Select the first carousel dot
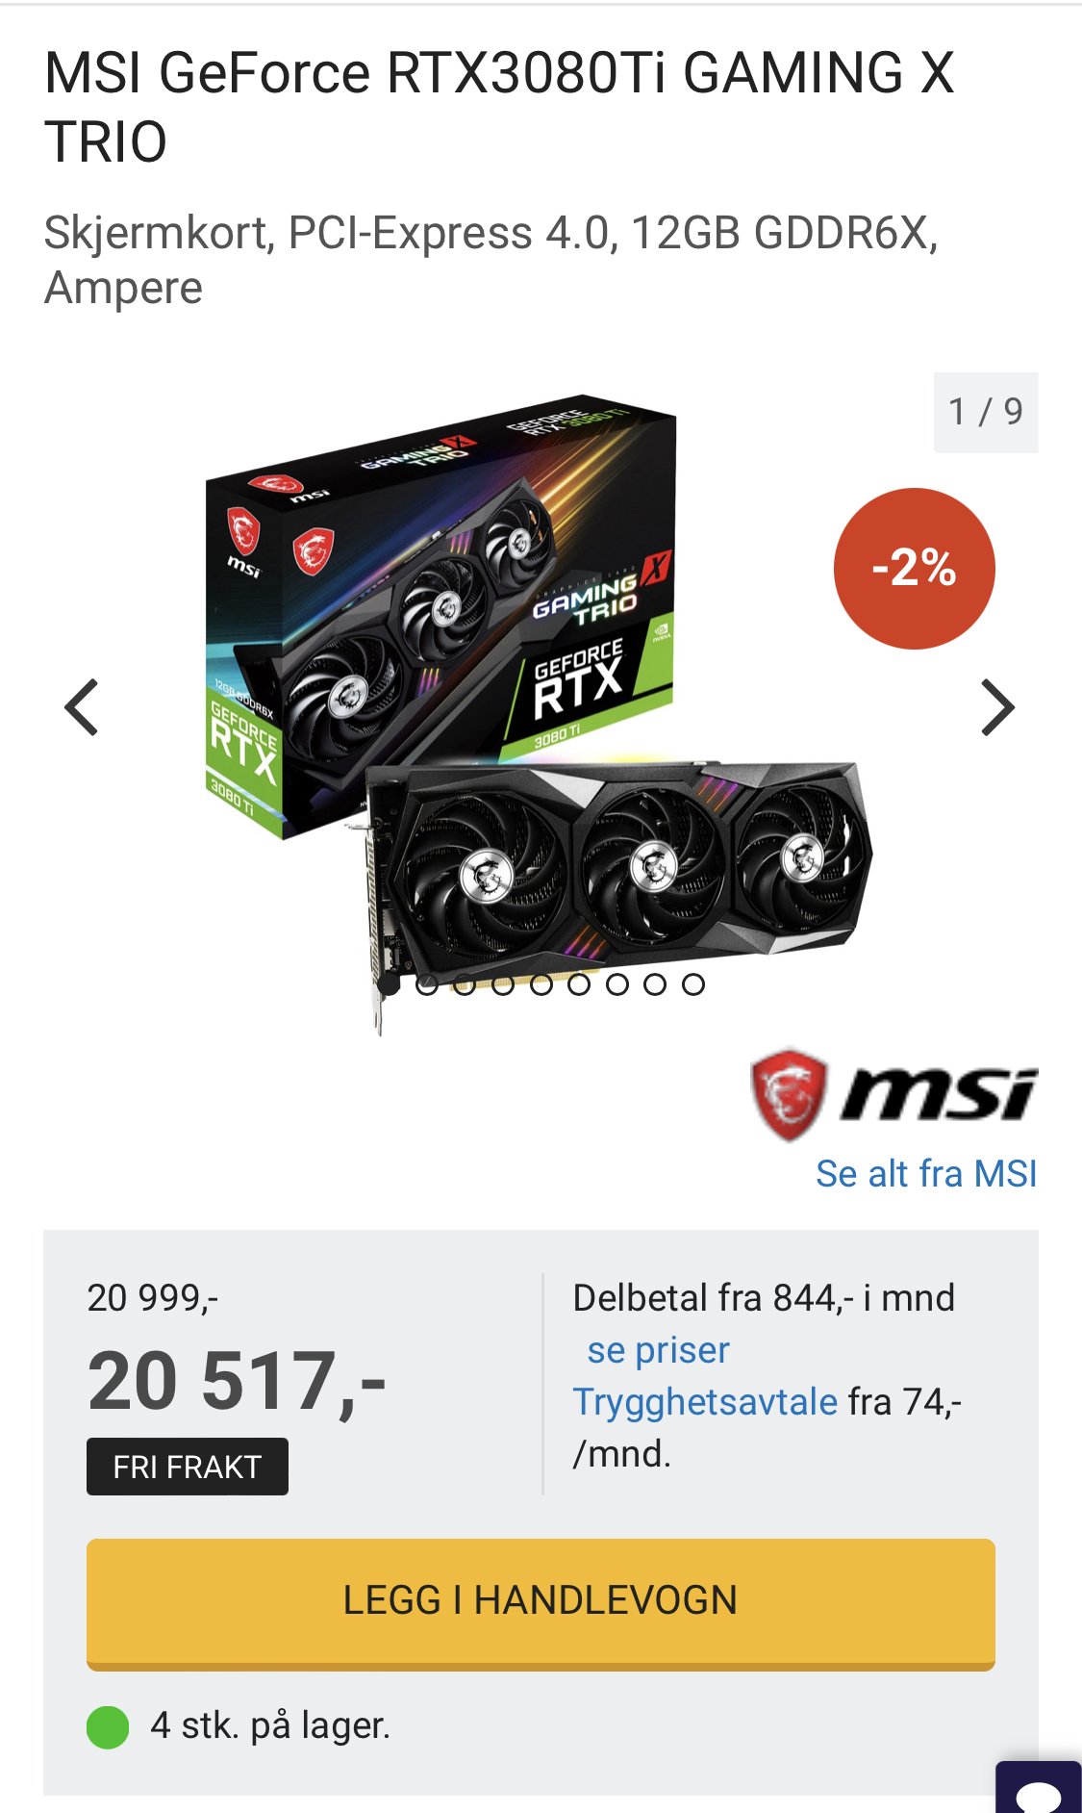Viewport: 1082px width, 1813px height. click(x=389, y=984)
